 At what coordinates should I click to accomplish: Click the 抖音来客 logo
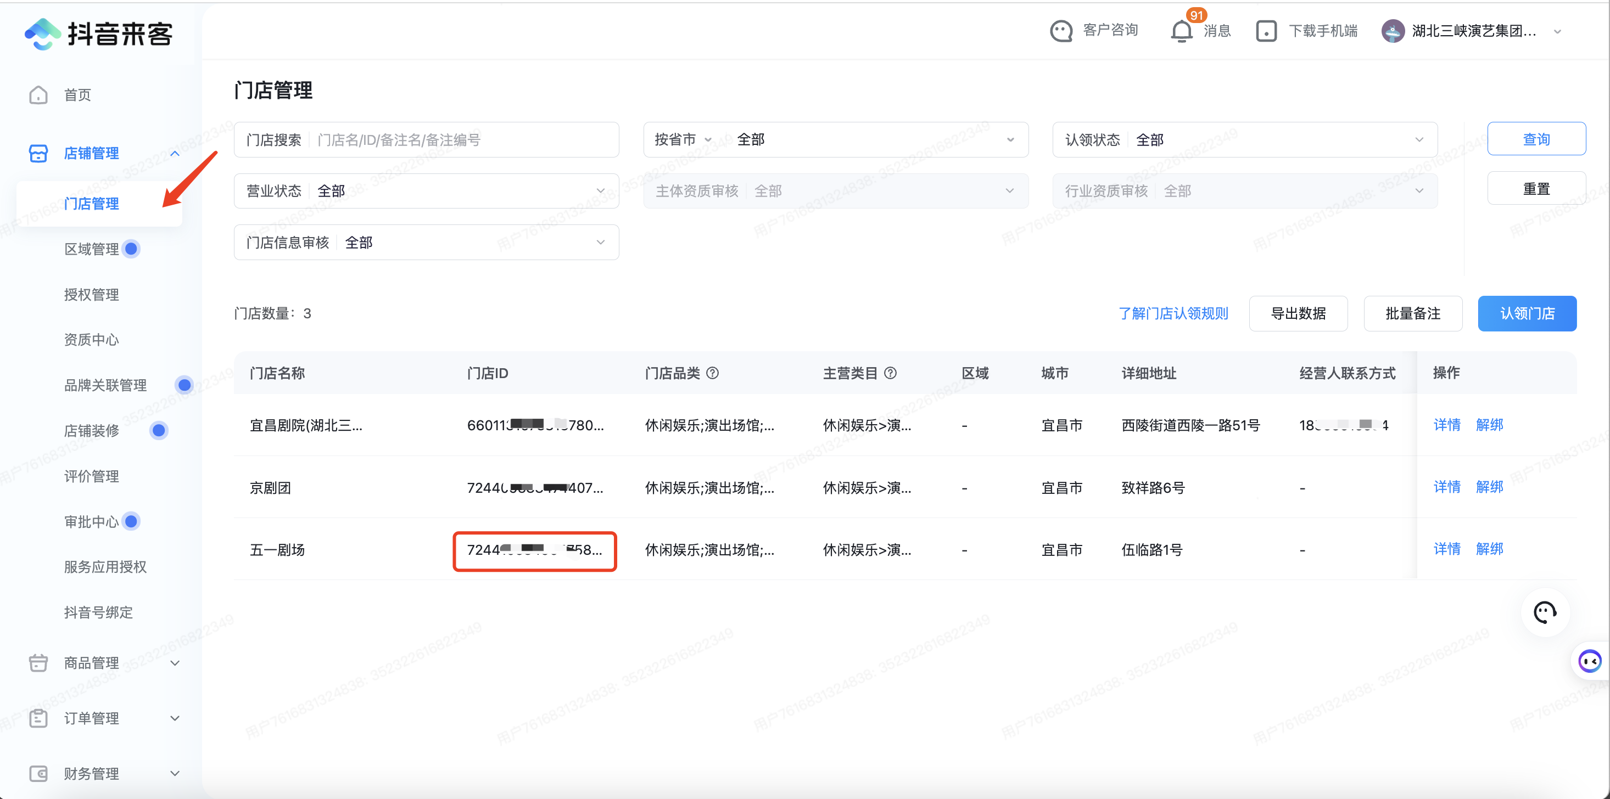coord(99,33)
